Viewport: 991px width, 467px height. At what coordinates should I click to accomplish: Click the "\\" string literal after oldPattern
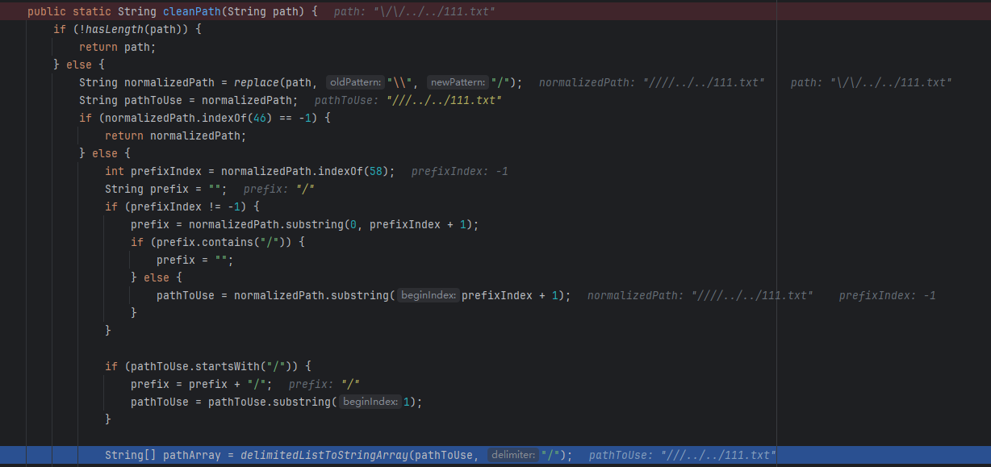coord(401,82)
